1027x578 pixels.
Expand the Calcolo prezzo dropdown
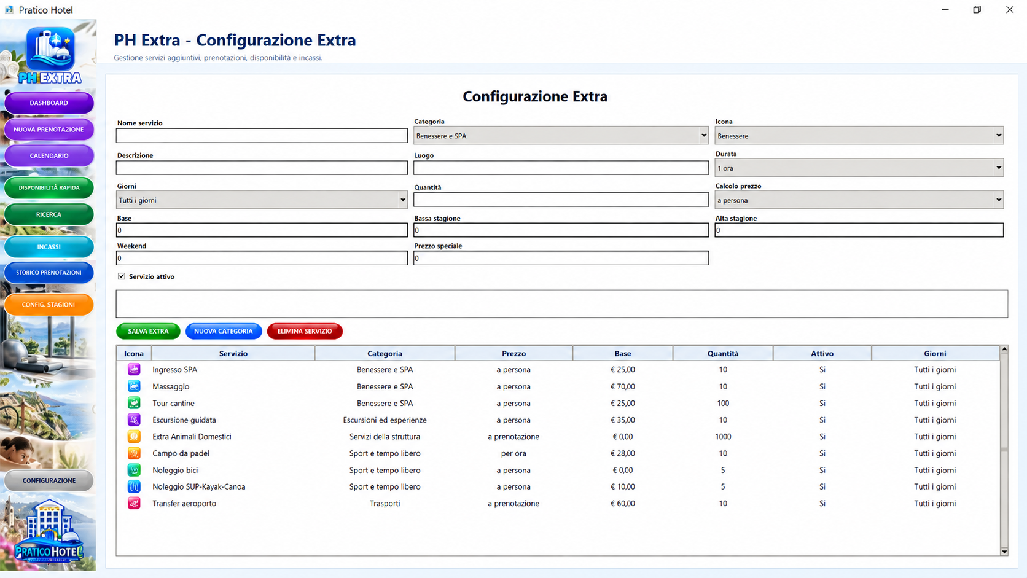859,200
